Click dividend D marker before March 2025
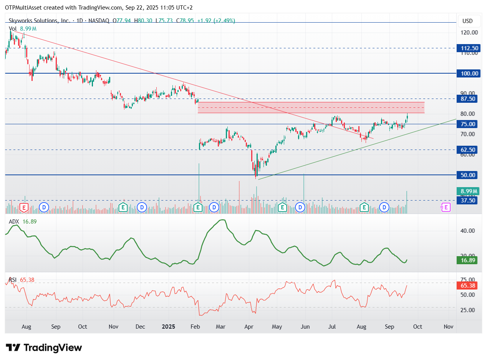This screenshot has height=362, width=487. click(214, 207)
